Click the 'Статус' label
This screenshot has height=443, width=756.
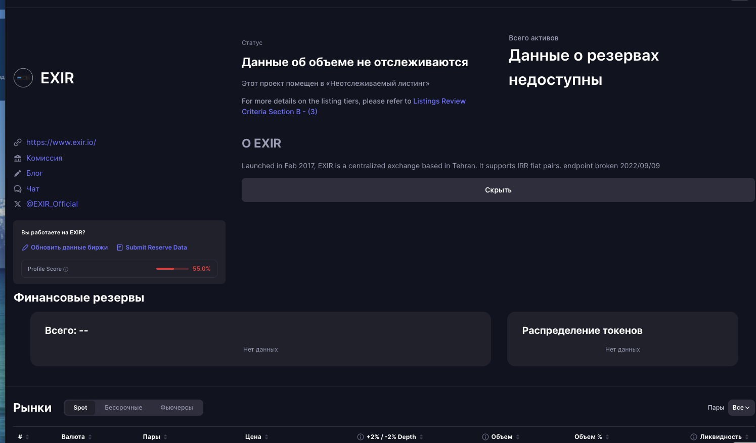click(252, 43)
